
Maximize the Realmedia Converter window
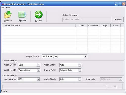point(120,4)
